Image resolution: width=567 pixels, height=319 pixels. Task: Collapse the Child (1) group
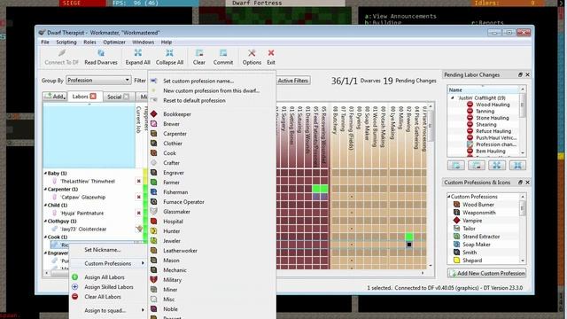(x=45, y=205)
